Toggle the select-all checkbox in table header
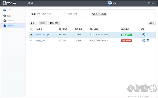This screenshot has height=98, width=158. [x=31, y=29]
